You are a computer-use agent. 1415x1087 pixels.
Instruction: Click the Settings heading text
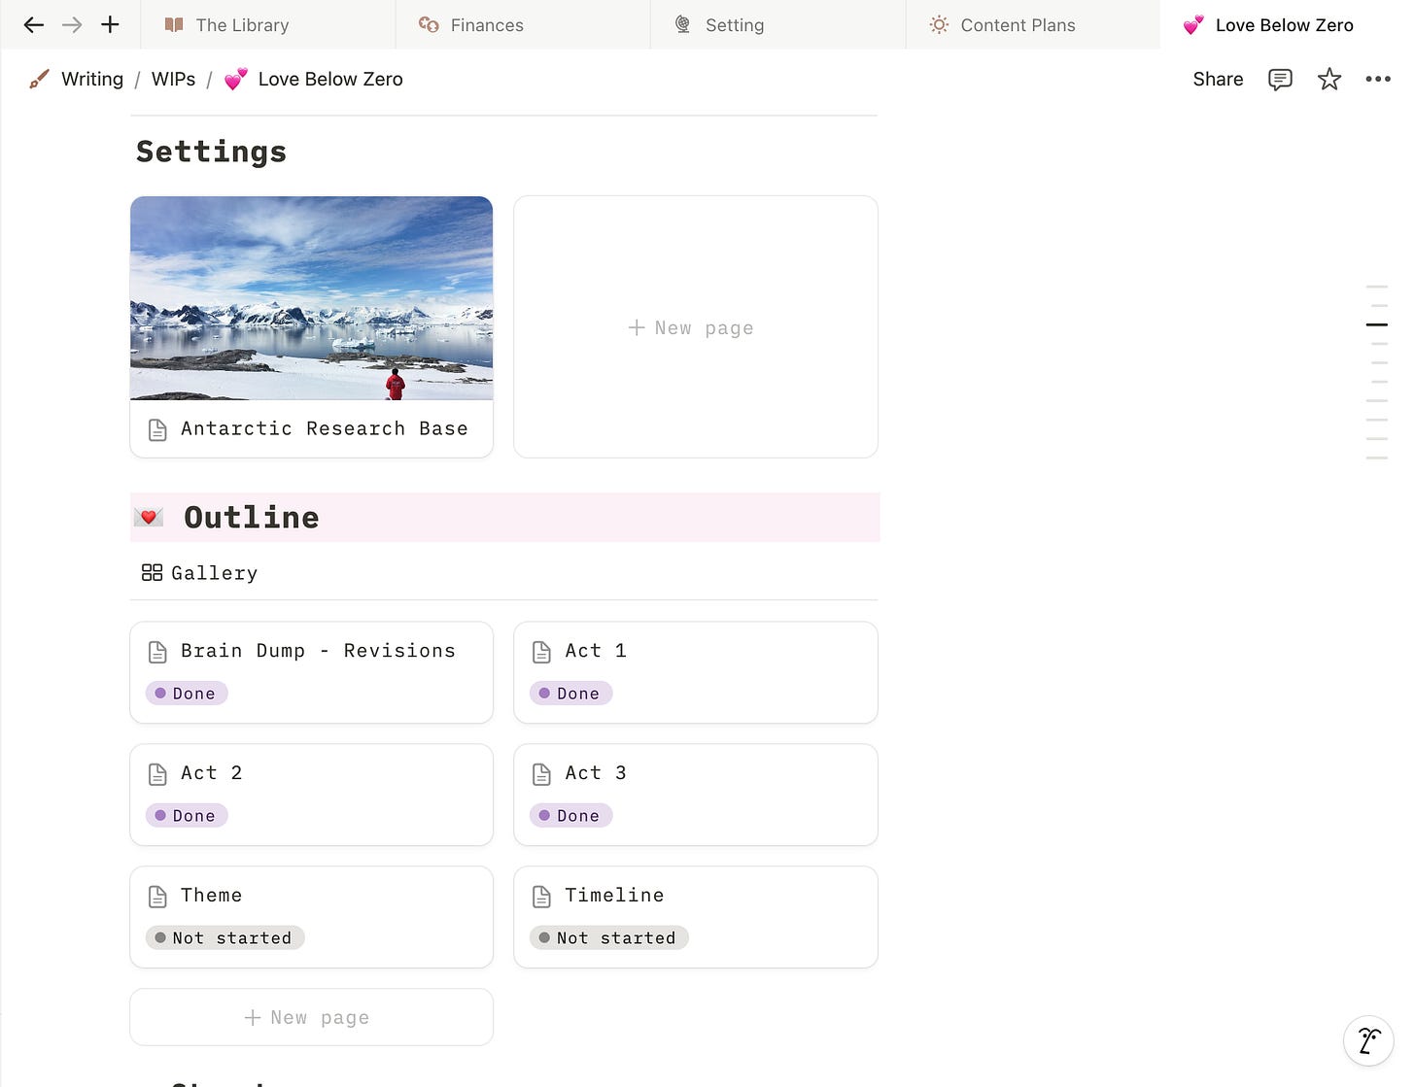[x=211, y=152]
